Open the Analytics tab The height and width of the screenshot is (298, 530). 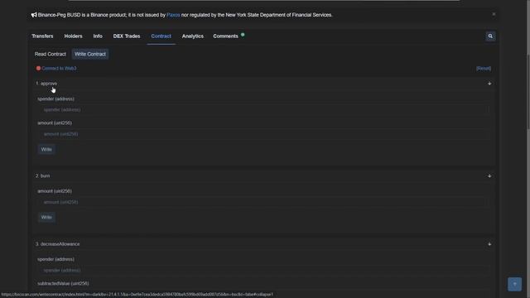[x=193, y=36]
